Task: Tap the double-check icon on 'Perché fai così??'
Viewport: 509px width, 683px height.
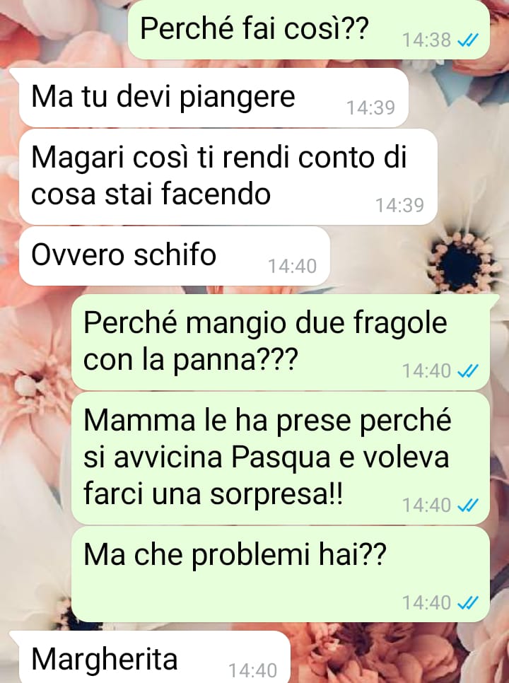Action: [x=468, y=40]
